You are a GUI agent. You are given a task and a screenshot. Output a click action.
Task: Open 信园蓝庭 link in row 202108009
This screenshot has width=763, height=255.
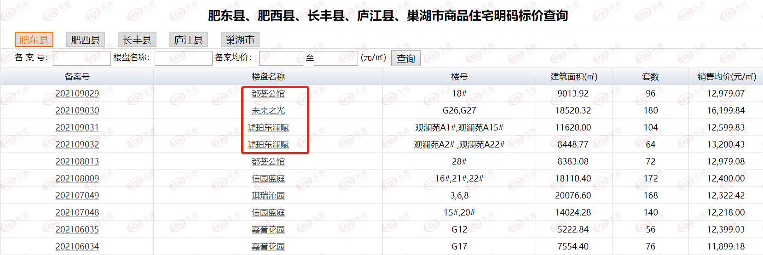click(268, 178)
